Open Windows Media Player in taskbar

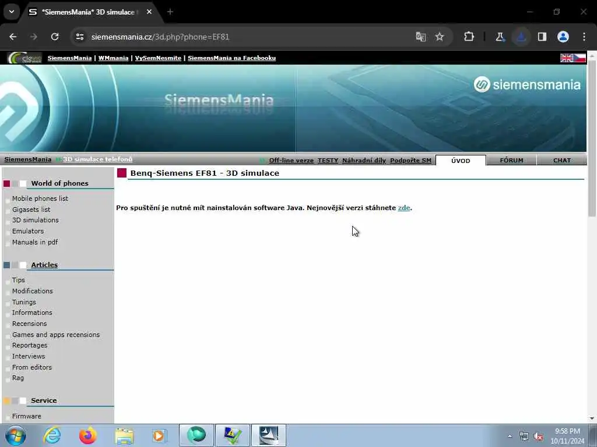coord(159,435)
